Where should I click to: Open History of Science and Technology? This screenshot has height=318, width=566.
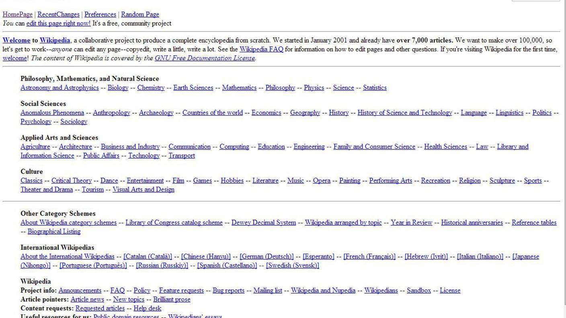[405, 113]
